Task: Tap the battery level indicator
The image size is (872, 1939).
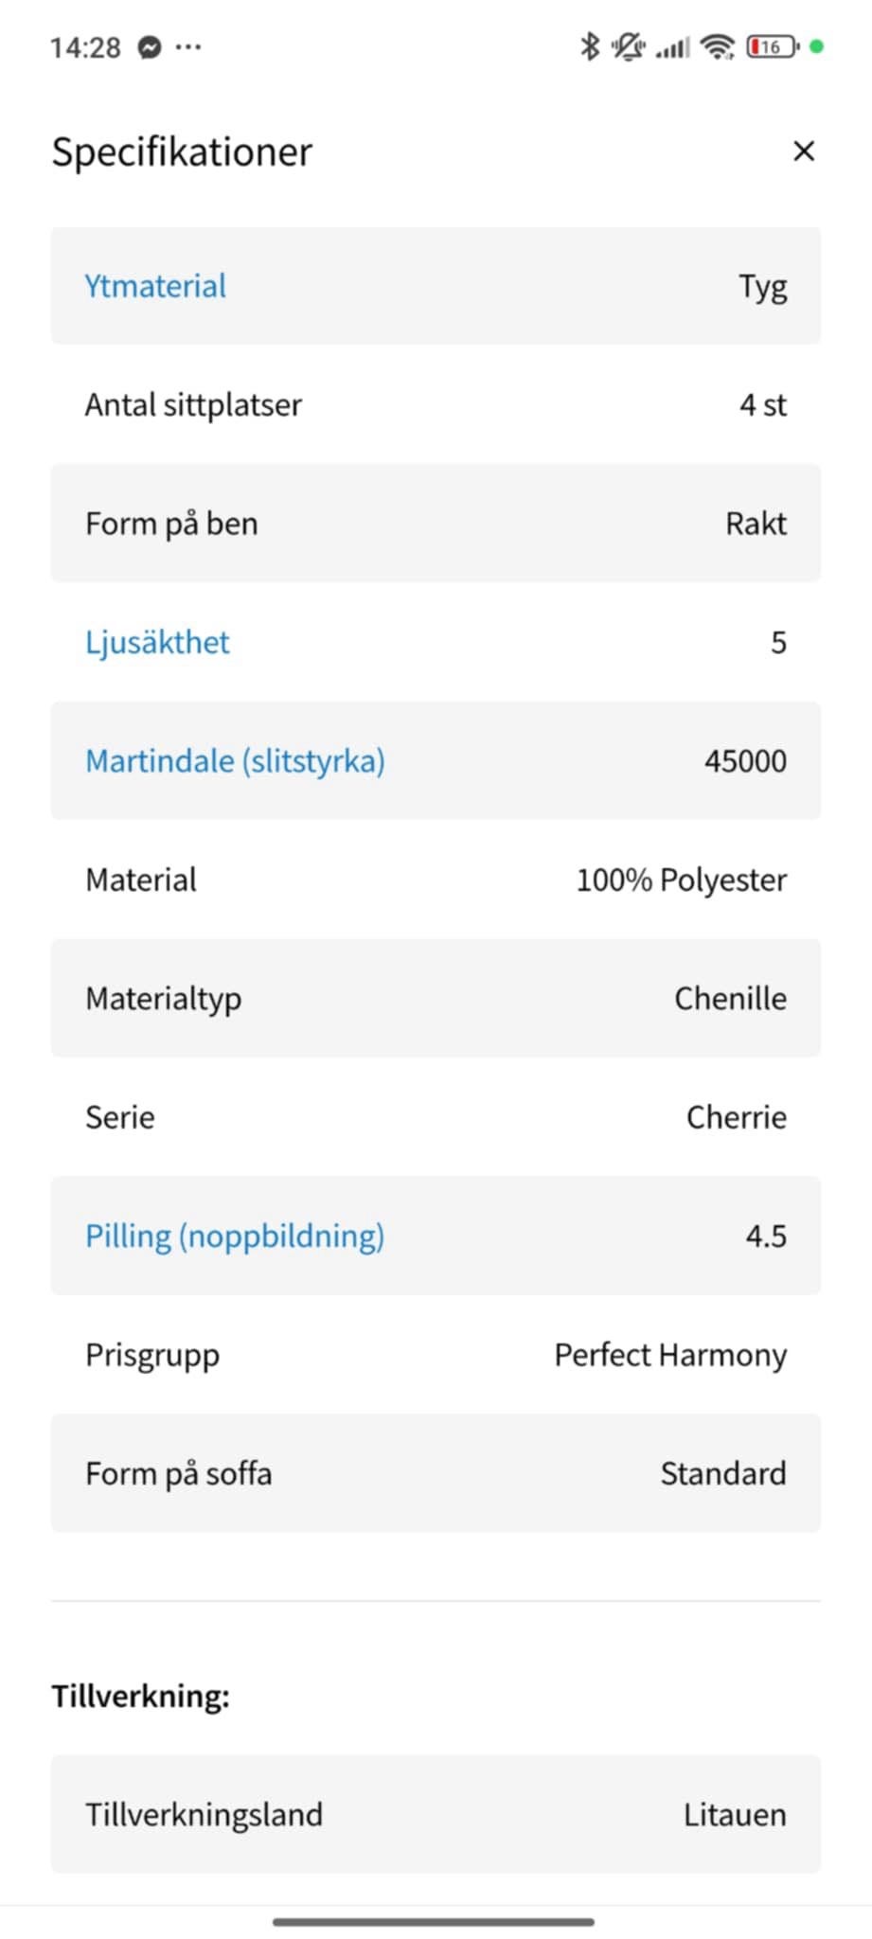Action: (x=773, y=46)
